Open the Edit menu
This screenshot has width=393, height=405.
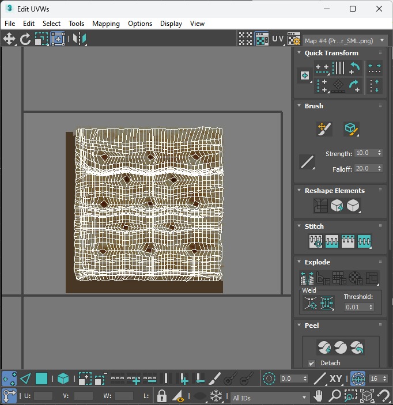coord(29,24)
